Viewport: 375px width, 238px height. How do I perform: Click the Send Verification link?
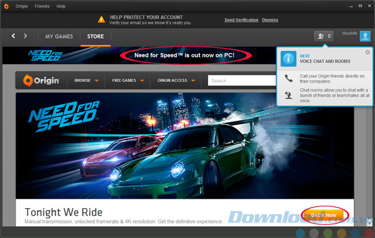241,20
